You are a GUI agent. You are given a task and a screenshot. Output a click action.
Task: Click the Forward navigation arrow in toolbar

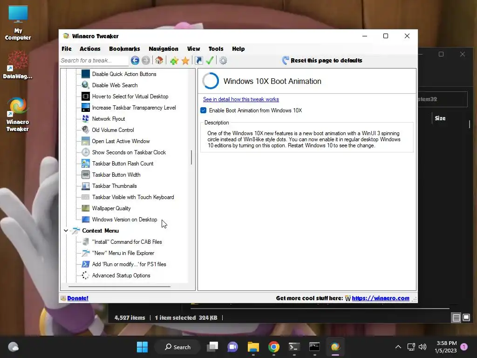click(146, 60)
